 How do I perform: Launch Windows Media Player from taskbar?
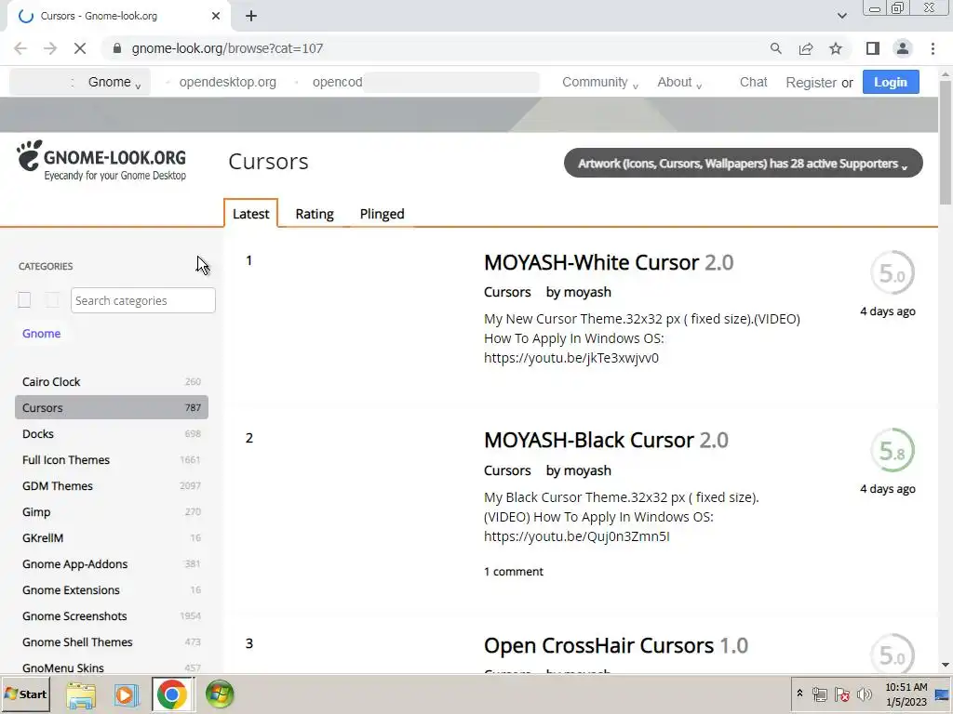126,694
